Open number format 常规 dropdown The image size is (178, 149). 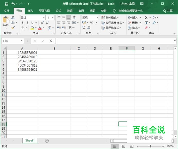(x=97, y=17)
